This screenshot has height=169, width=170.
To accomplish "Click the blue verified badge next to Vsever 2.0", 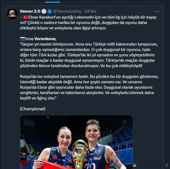I will tap(50, 11).
